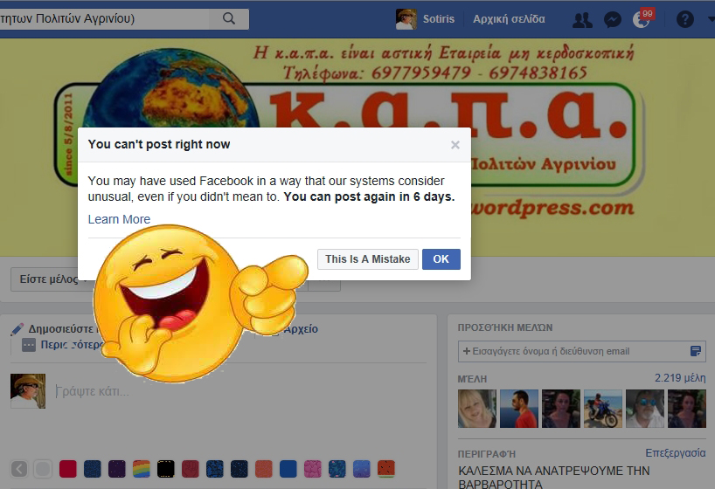Click the search magnifier icon
715x489 pixels.
(229, 18)
